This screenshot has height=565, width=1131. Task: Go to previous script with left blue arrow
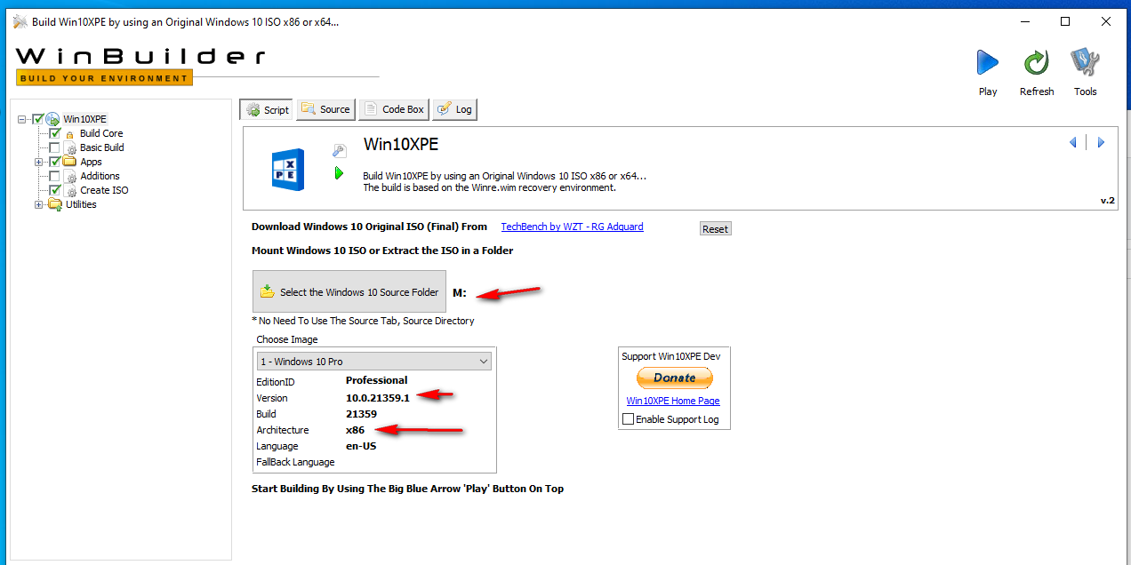tap(1073, 142)
